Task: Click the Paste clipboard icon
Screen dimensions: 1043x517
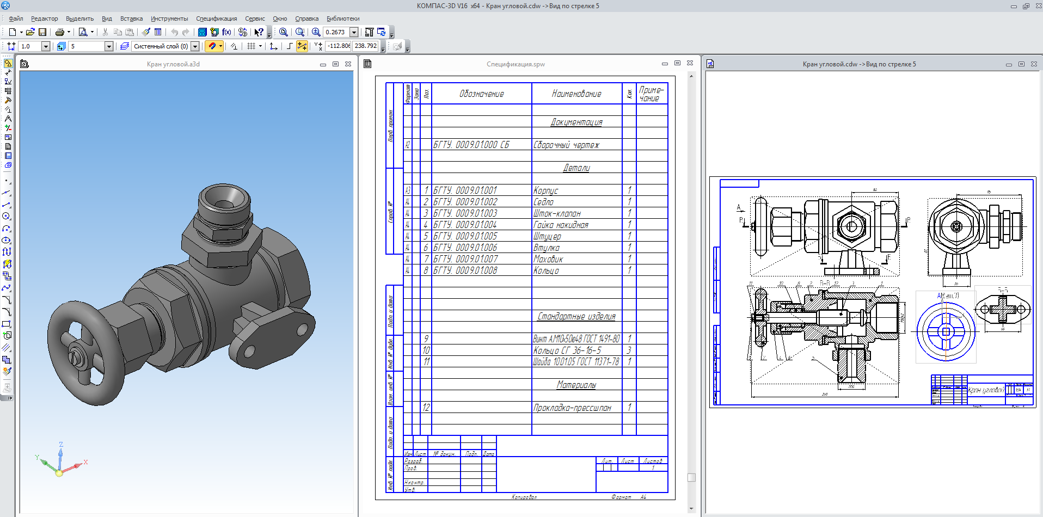Action: tap(130, 32)
